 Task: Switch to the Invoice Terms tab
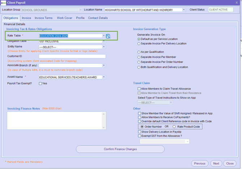(43, 18)
